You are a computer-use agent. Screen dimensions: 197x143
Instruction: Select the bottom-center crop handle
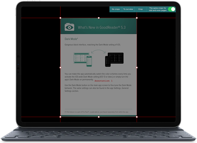98,117
